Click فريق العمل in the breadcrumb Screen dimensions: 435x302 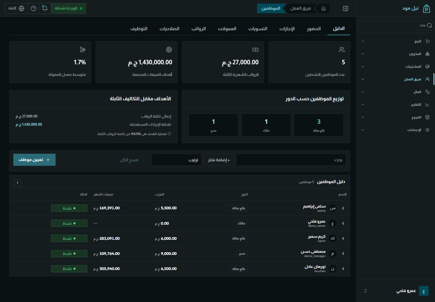pos(301,8)
